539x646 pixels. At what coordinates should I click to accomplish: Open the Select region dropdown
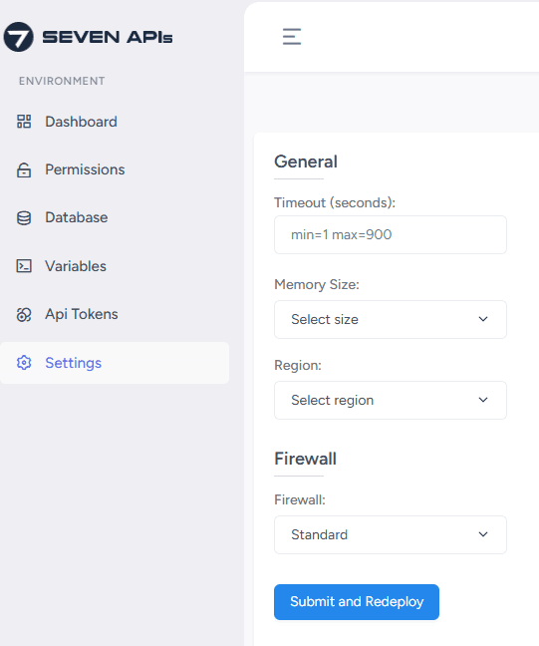click(x=391, y=400)
